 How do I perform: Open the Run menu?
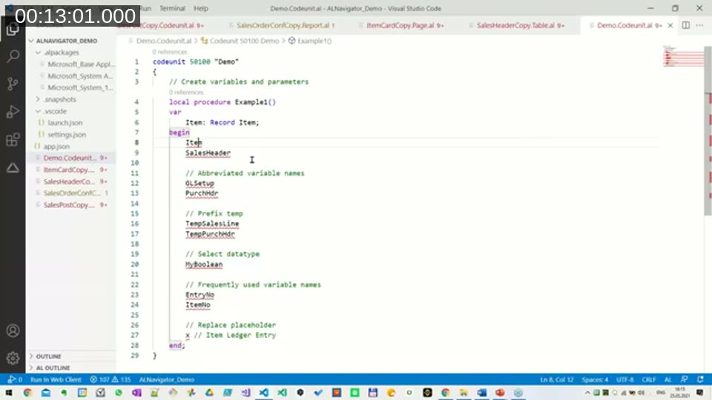click(x=145, y=8)
